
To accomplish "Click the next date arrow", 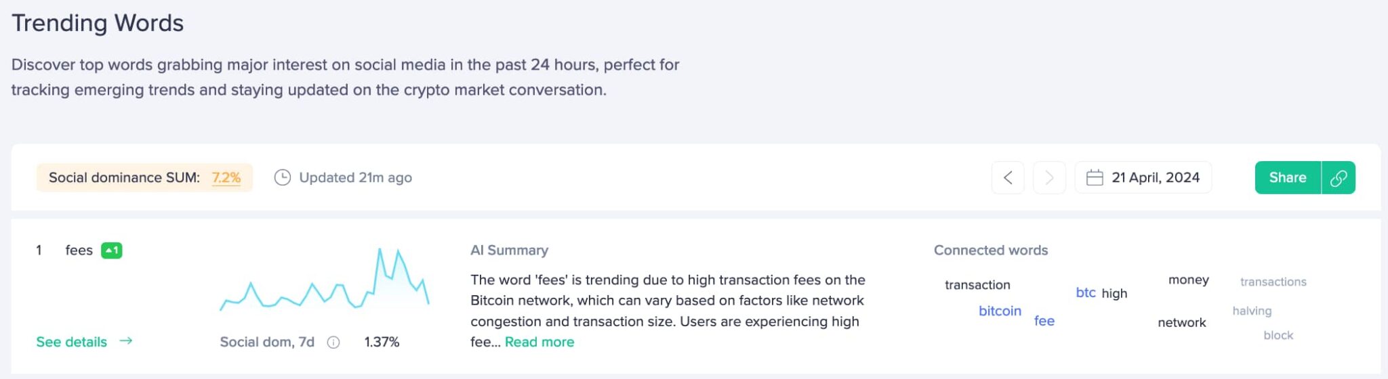I will [1049, 178].
